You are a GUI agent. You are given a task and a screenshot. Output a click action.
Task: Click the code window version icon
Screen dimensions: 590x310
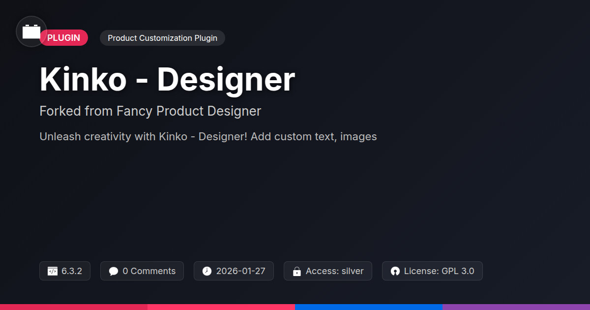52,271
